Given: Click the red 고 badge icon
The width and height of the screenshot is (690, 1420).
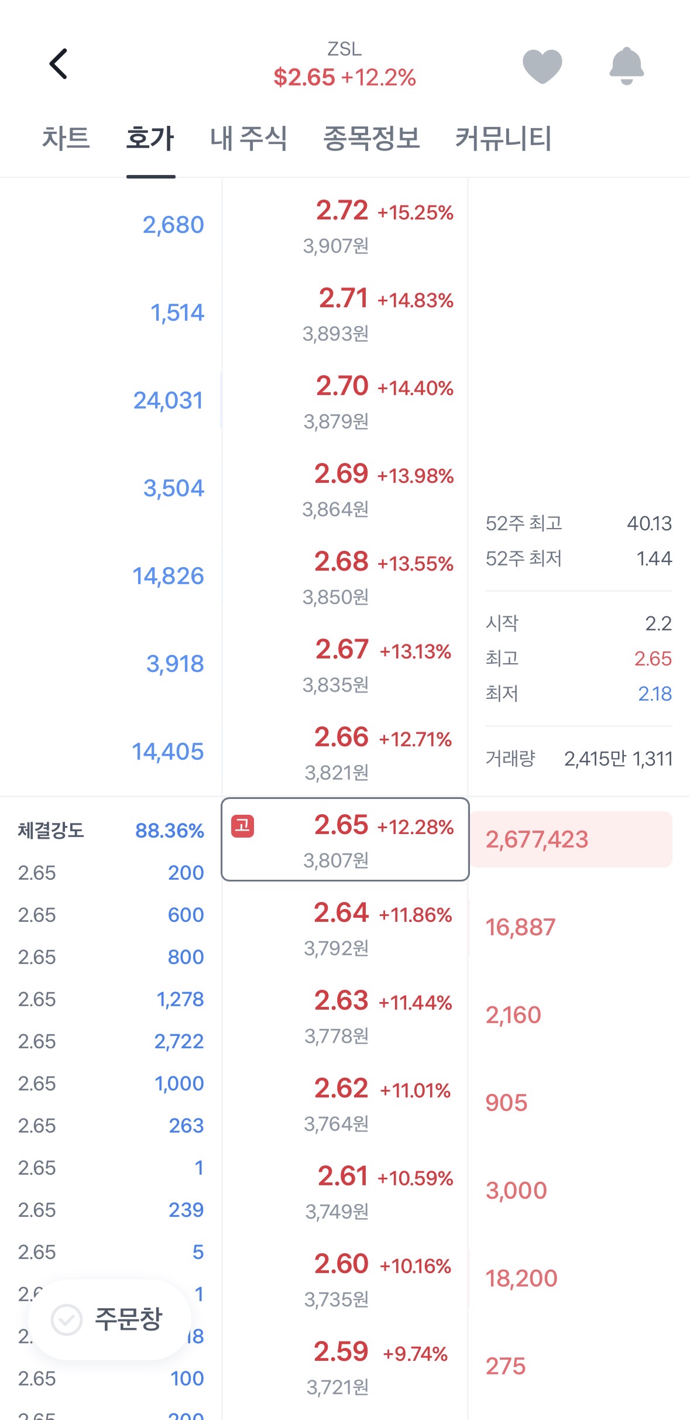Looking at the screenshot, I should coord(242,826).
